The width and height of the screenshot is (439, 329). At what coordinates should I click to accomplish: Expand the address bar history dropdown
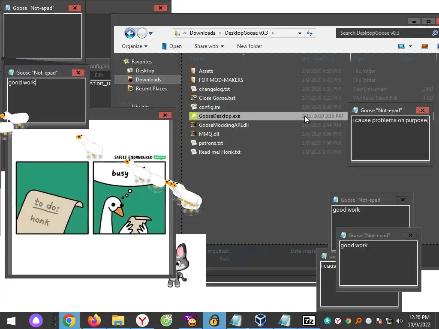[x=300, y=33]
